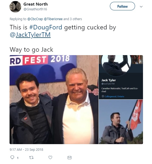Image resolution: width=152 pixels, height=164 pixels.
Task: Open the #DougFord hashtag
Action: coord(46,27)
